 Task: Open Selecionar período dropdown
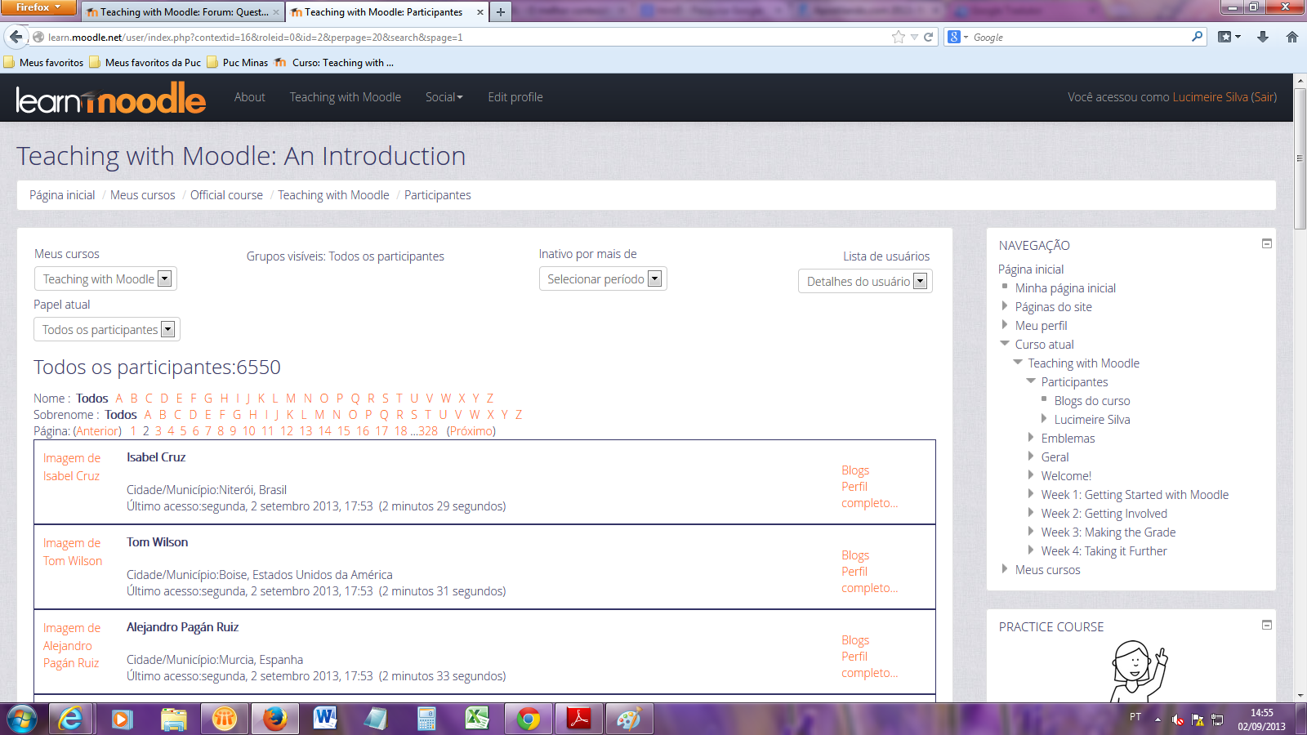coord(603,278)
